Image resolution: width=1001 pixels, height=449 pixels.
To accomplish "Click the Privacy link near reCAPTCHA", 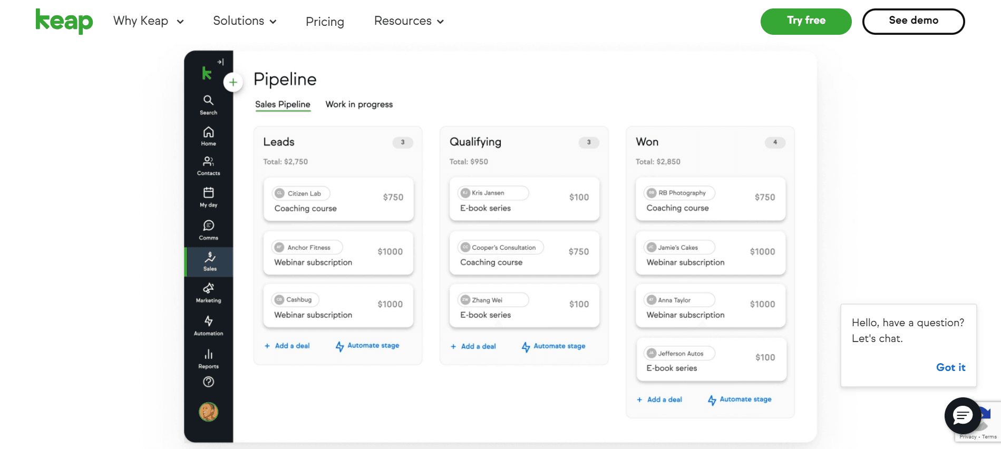I will (968, 437).
